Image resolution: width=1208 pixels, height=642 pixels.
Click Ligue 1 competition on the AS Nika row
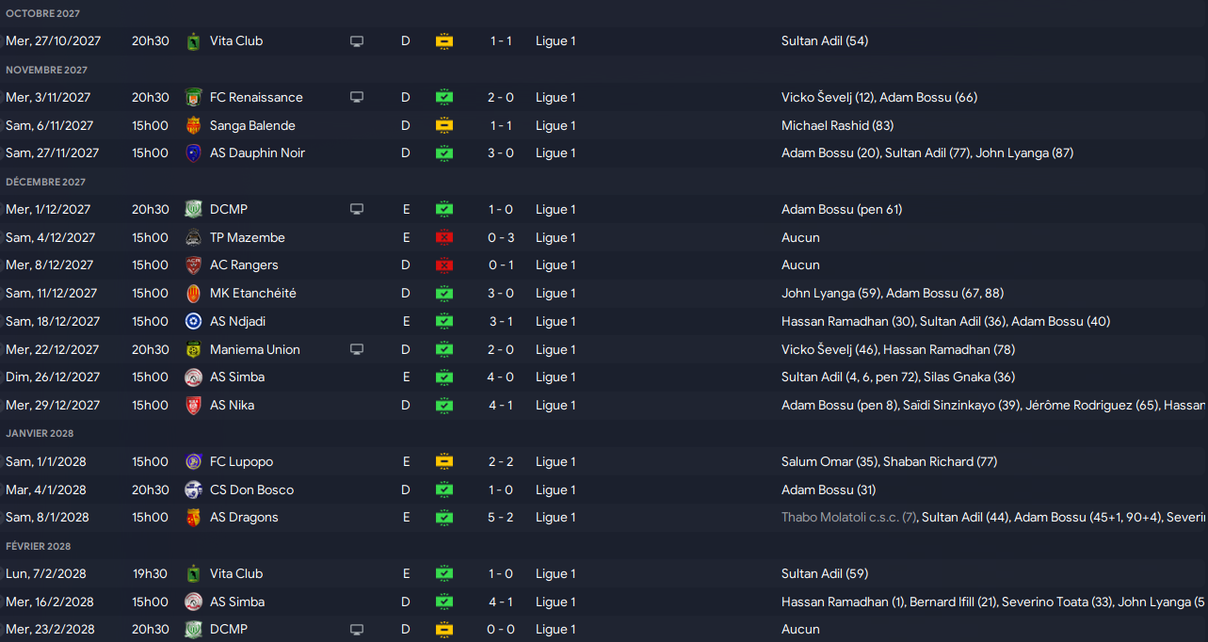tap(556, 406)
